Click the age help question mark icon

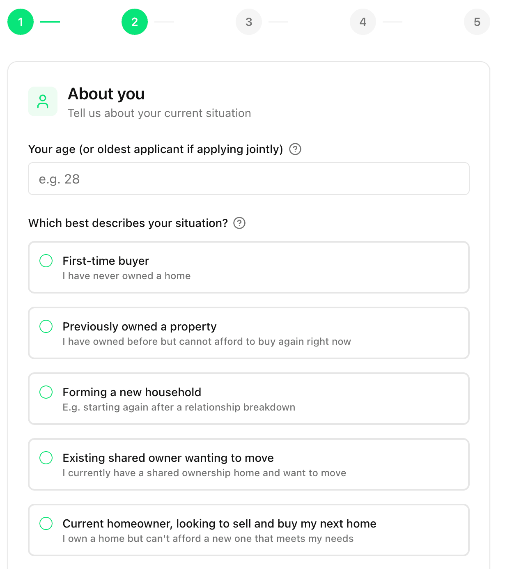tap(295, 149)
